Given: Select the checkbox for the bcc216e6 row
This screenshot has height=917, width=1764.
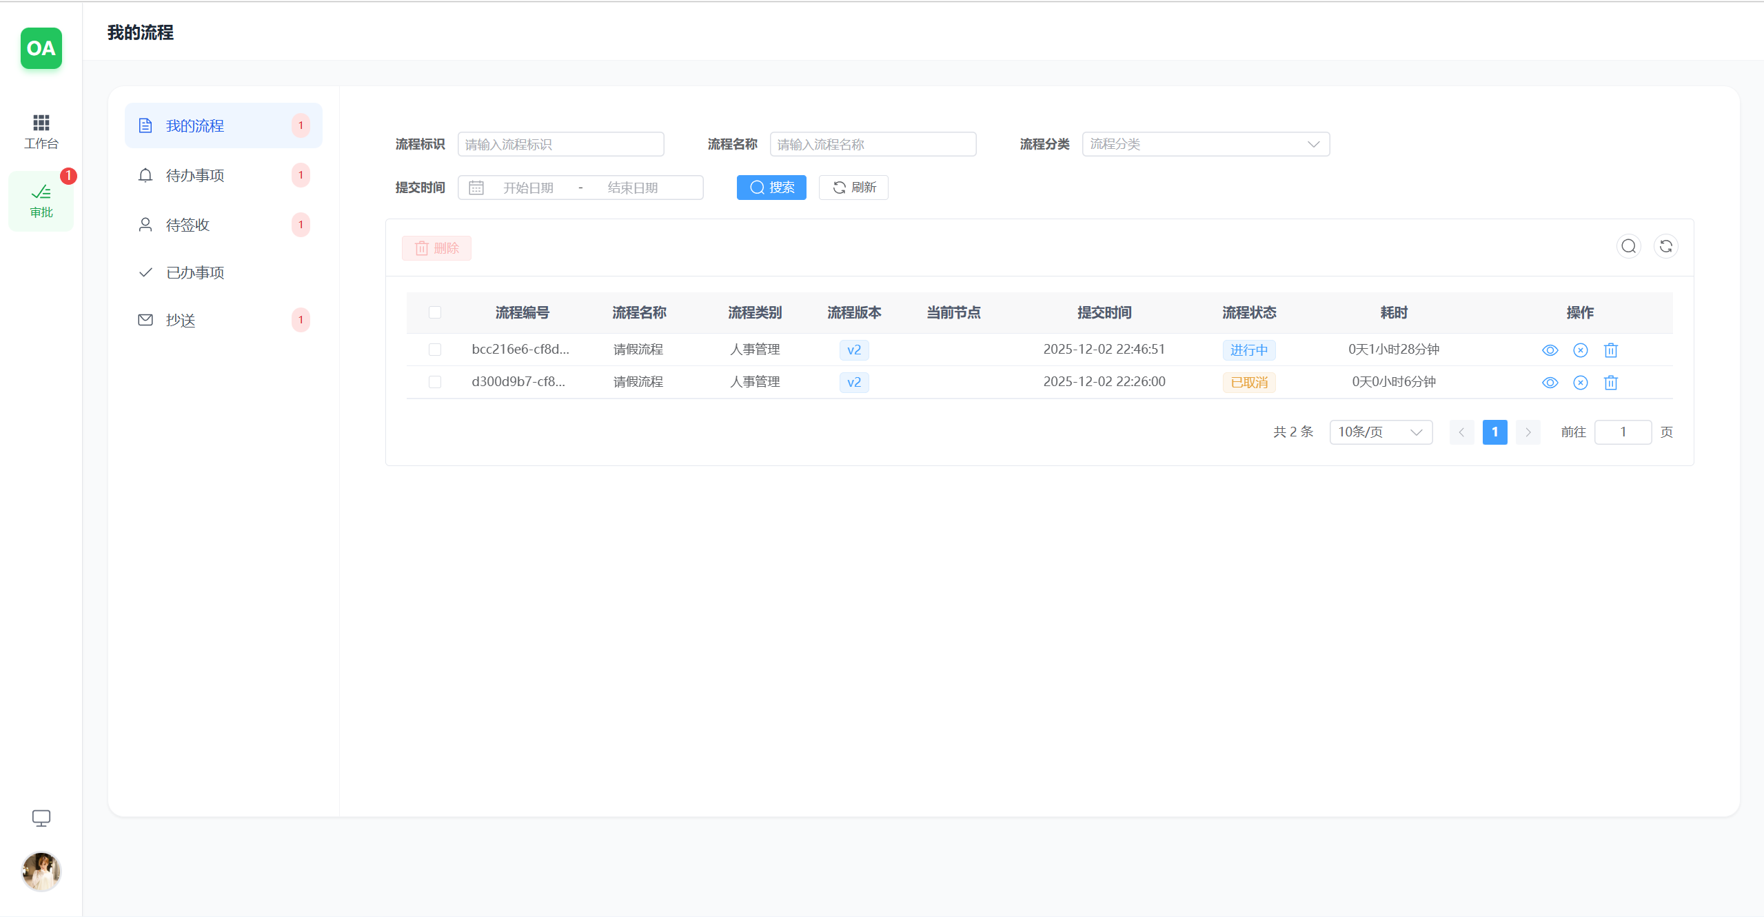Looking at the screenshot, I should tap(435, 350).
